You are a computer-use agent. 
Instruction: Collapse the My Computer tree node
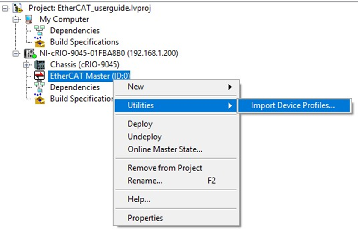pyautogui.click(x=16, y=20)
